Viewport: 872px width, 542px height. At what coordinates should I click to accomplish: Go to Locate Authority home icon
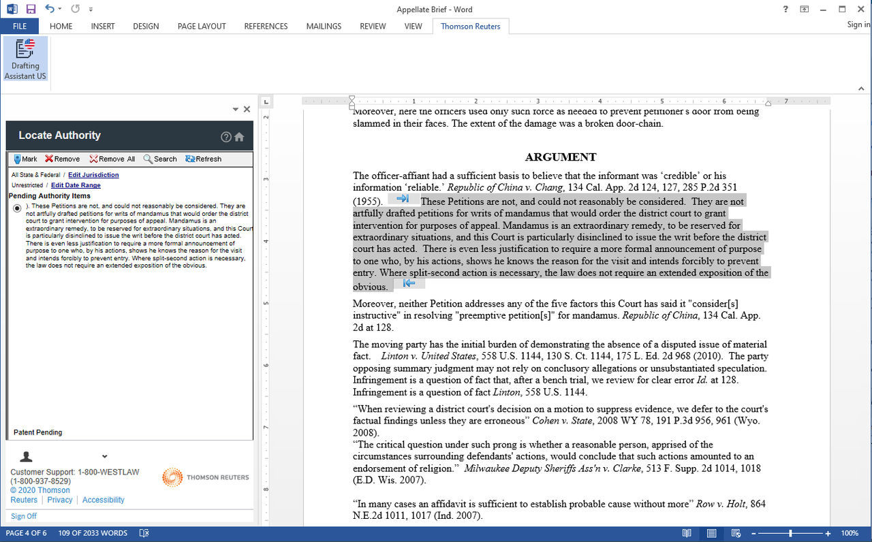pos(239,137)
